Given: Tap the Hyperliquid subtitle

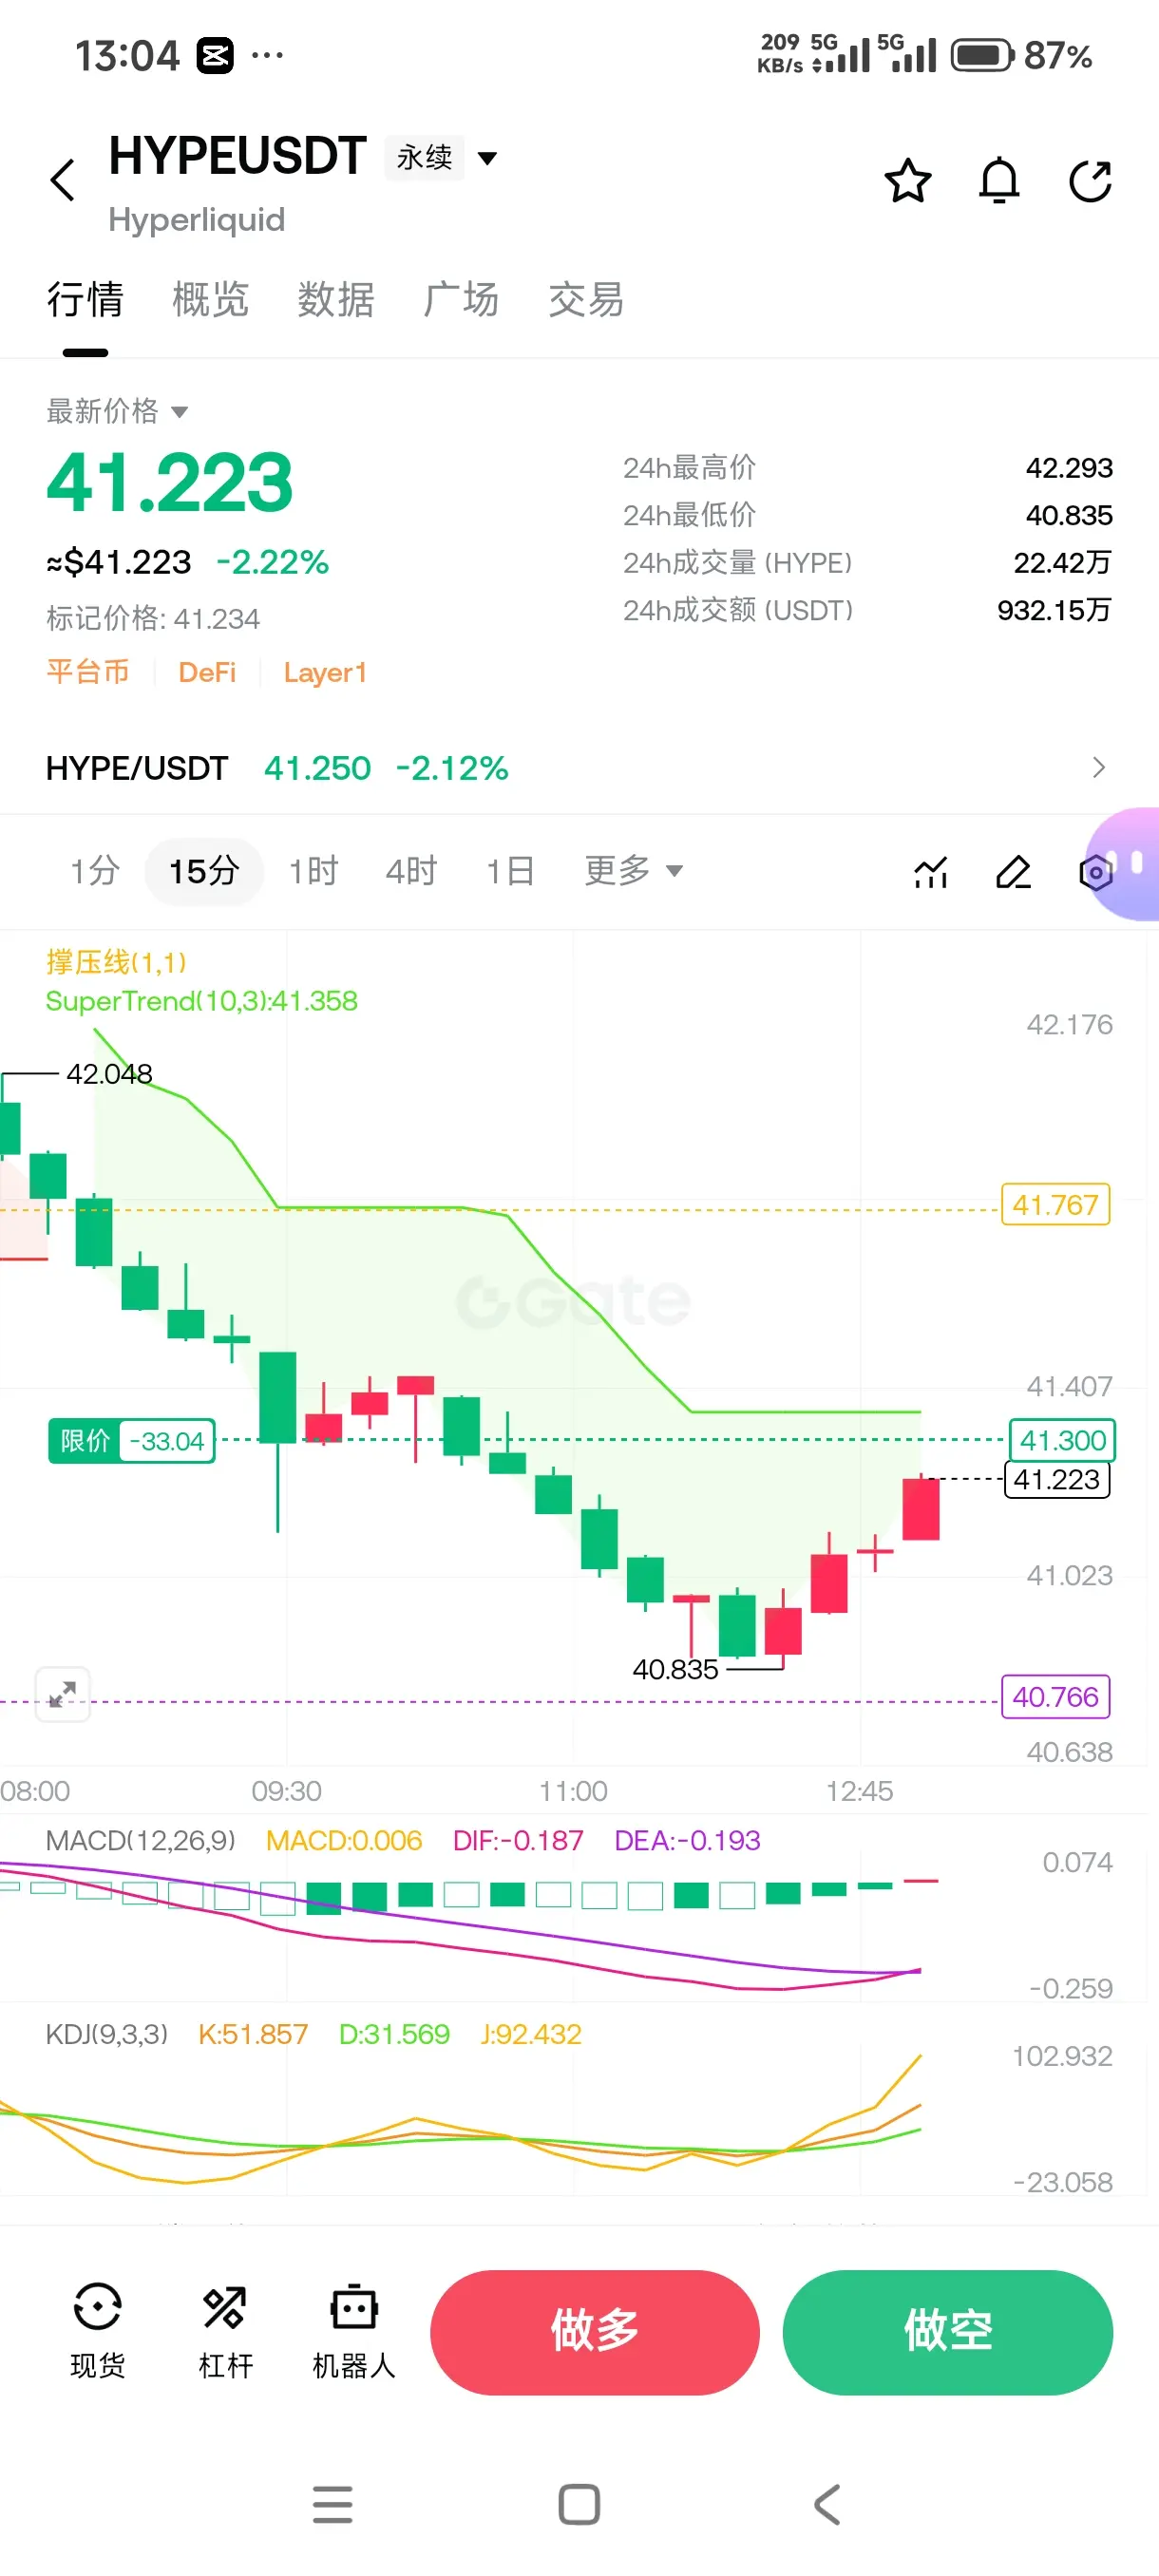Looking at the screenshot, I should coord(197,220).
